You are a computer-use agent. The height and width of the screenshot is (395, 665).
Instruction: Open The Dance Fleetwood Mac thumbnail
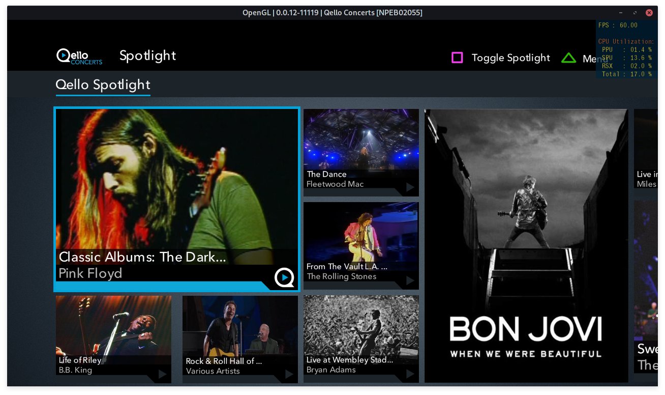(x=361, y=152)
